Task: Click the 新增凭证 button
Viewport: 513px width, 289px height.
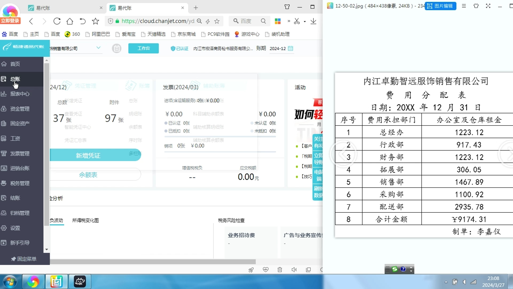Action: pos(88,155)
